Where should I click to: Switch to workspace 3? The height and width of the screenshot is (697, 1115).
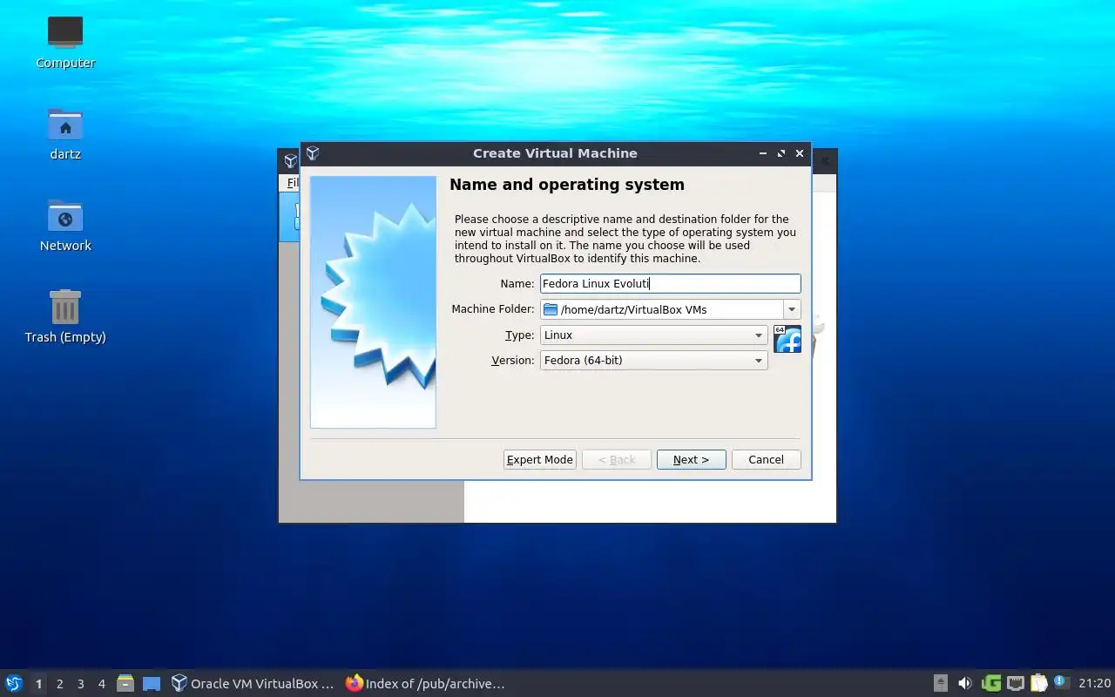(x=80, y=684)
